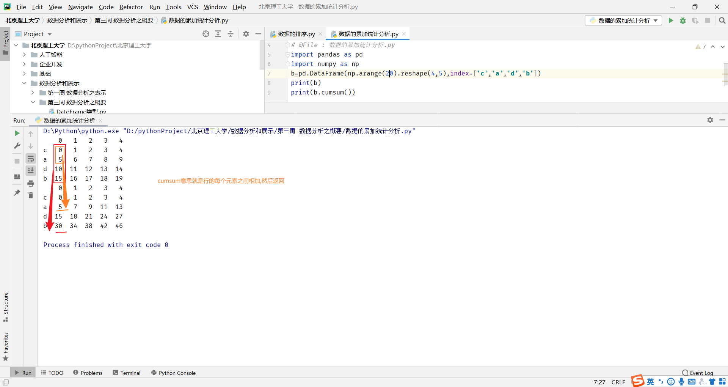The image size is (728, 387).
Task: Collapse all icon in Project panel
Action: pos(231,34)
